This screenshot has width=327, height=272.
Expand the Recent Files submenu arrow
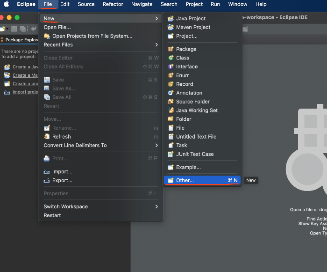tap(156, 45)
